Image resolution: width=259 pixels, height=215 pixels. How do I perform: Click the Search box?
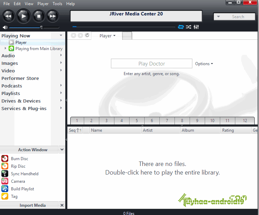(x=234, y=17)
